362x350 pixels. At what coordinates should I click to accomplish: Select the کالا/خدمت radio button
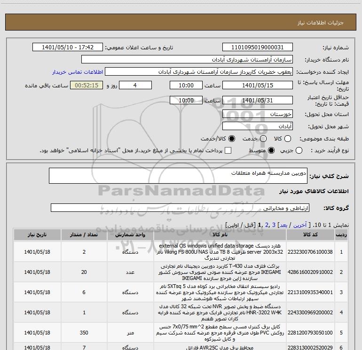(232, 139)
